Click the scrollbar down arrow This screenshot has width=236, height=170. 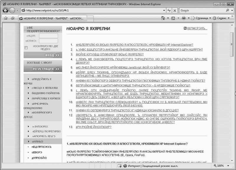(232, 161)
